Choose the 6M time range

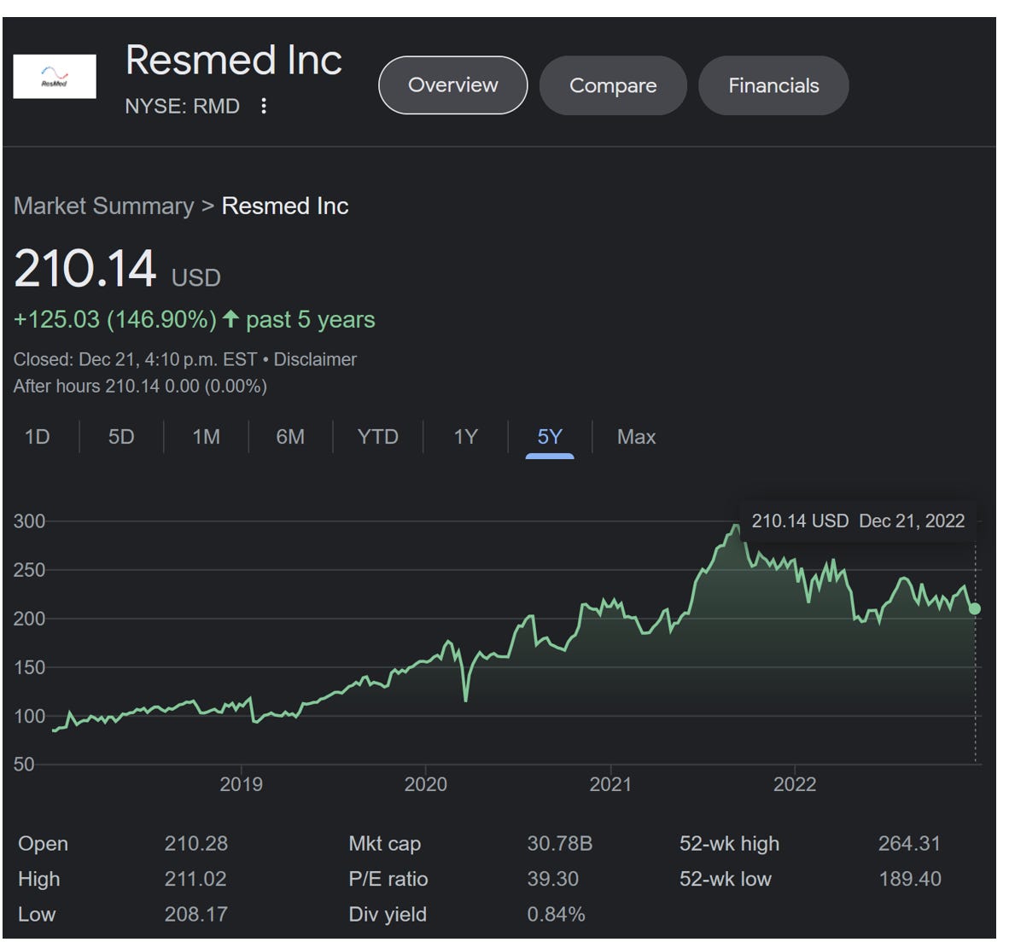[290, 438]
